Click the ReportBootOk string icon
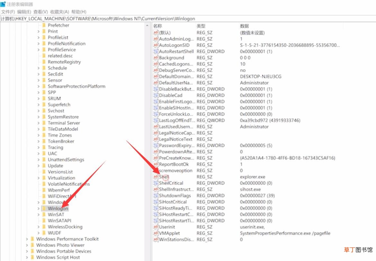The height and width of the screenshot is (261, 376). (x=156, y=164)
